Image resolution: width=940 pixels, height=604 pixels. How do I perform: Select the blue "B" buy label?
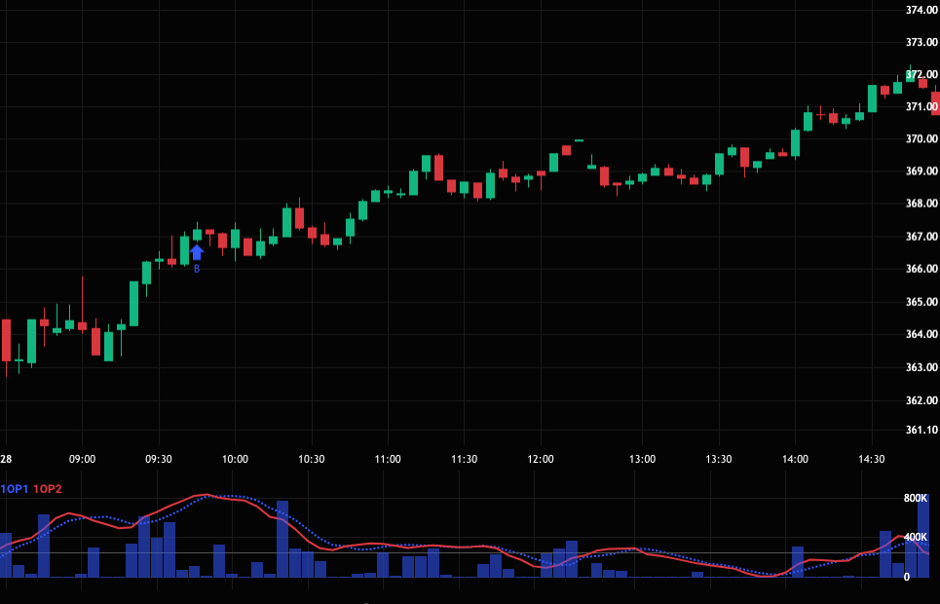click(197, 269)
